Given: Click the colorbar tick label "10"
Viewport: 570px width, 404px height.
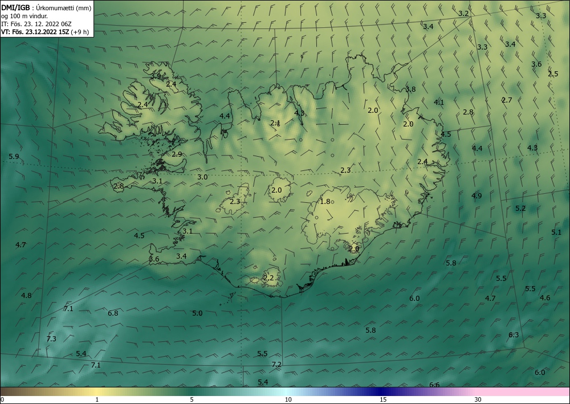Looking at the screenshot, I should point(288,400).
